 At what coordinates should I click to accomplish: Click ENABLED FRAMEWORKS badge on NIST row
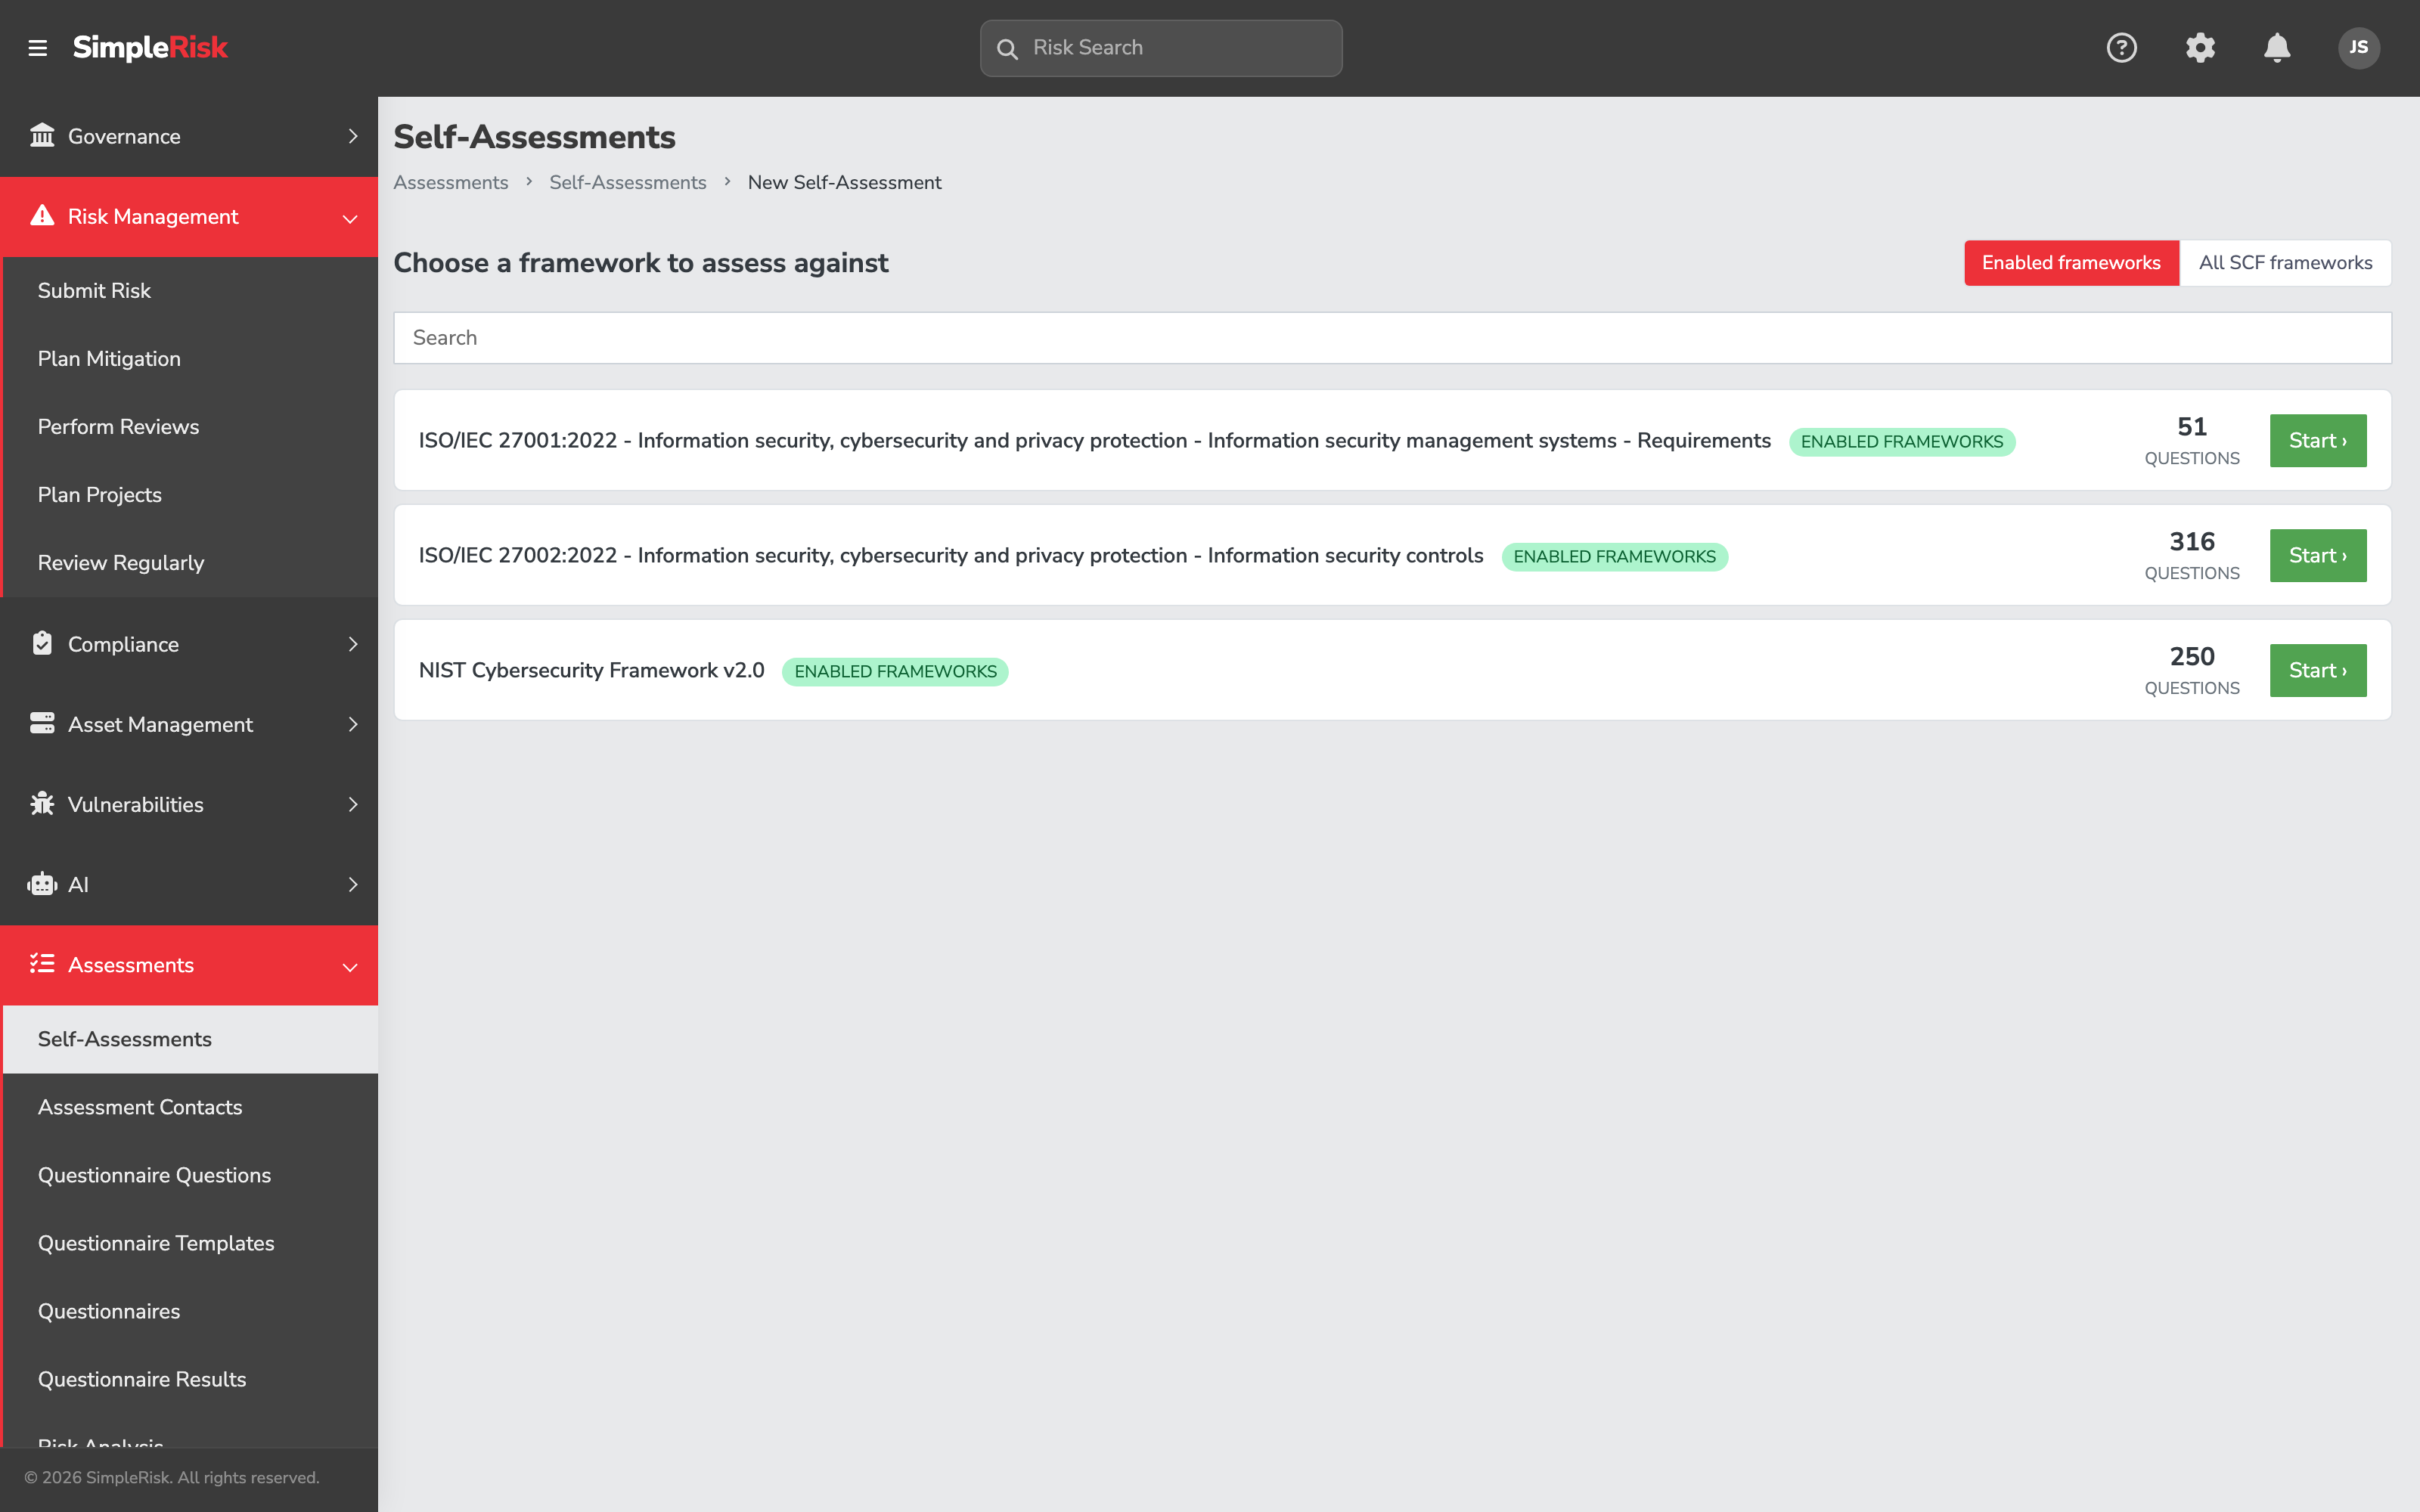[895, 671]
